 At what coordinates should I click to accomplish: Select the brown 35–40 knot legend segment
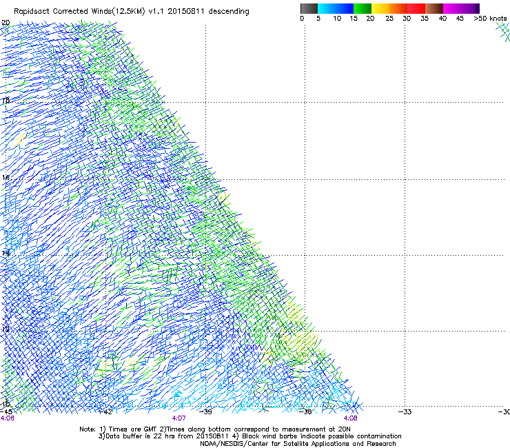[x=434, y=8]
